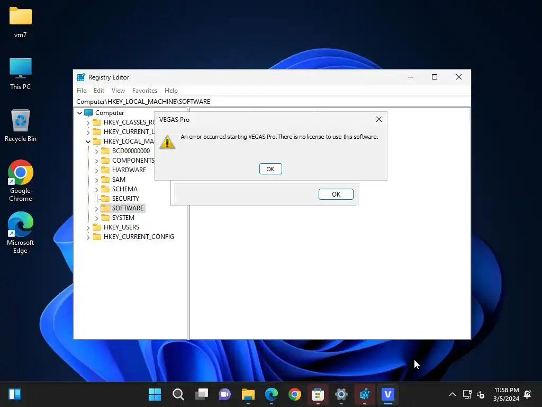Select the Microsoft Edge desktop shortcut
Image resolution: width=542 pixels, height=407 pixels.
click(x=21, y=233)
